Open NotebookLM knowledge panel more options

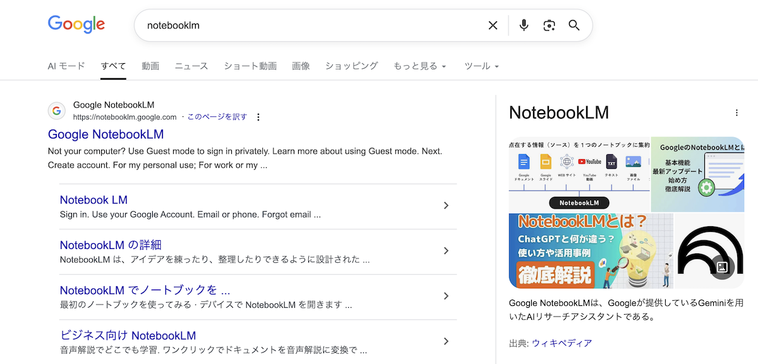(x=736, y=113)
